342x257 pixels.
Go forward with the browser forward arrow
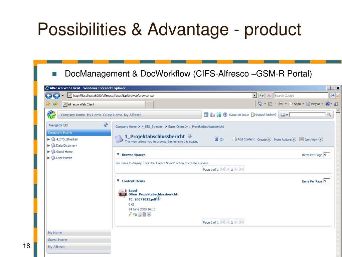pos(56,95)
